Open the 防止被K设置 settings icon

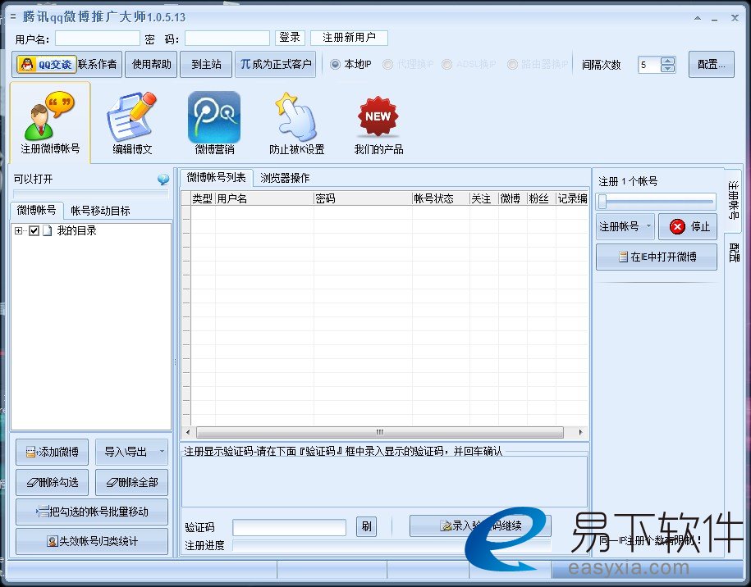click(x=296, y=122)
